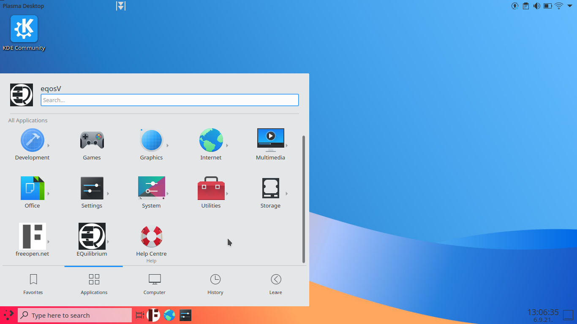The height and width of the screenshot is (324, 577).
Task: Expand the Graphics submenu arrow
Action: (x=168, y=146)
